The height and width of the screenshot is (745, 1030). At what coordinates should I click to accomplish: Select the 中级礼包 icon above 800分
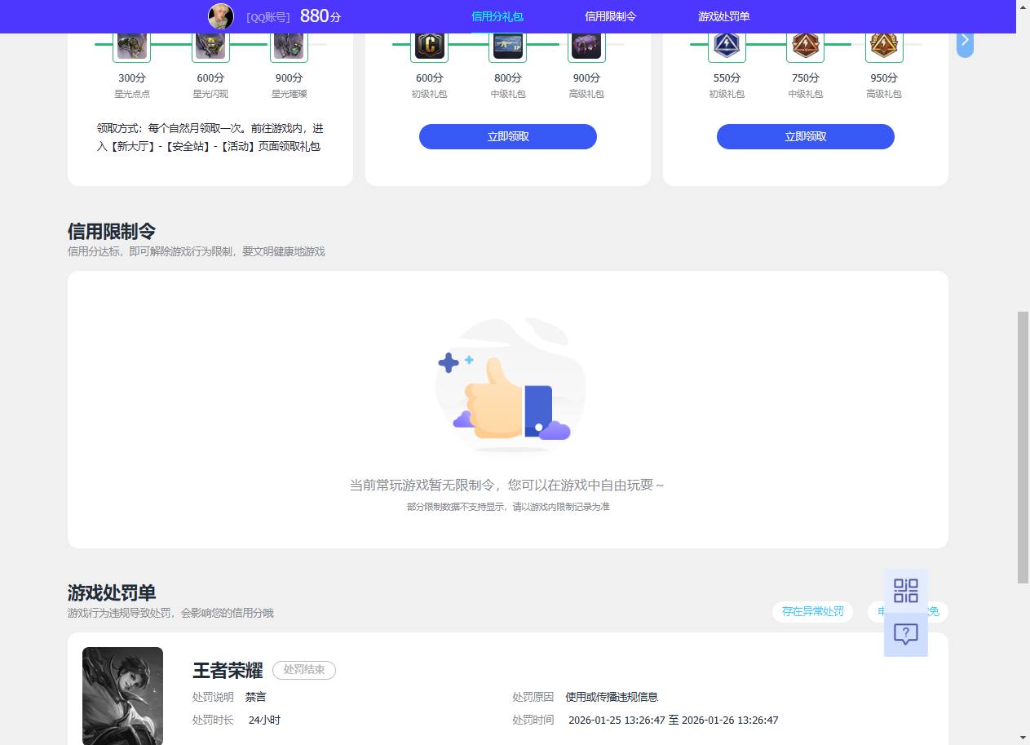pyautogui.click(x=507, y=45)
